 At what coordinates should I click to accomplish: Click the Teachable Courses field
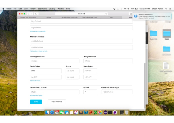55,92
